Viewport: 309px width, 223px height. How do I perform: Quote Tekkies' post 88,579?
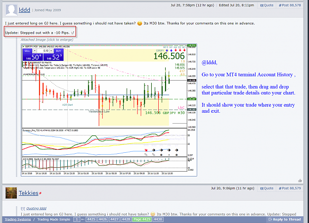coord(266,188)
